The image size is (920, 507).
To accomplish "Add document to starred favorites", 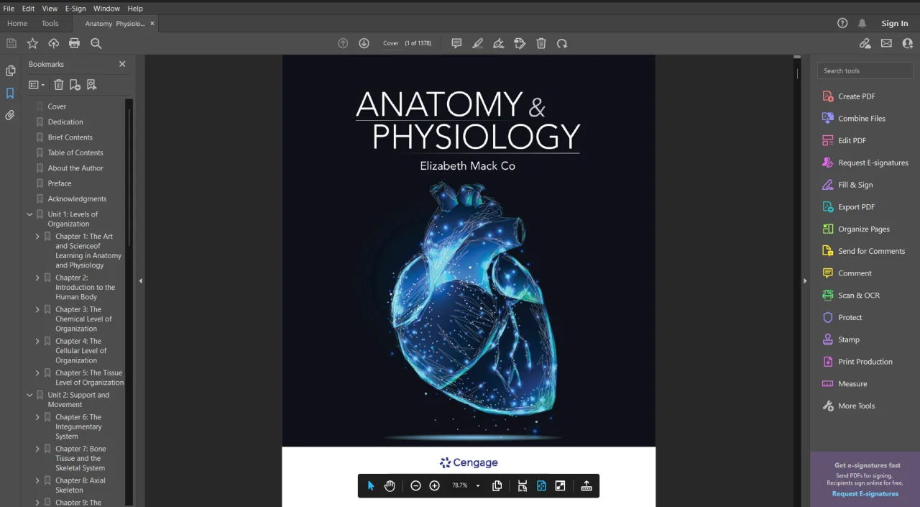I will point(32,43).
